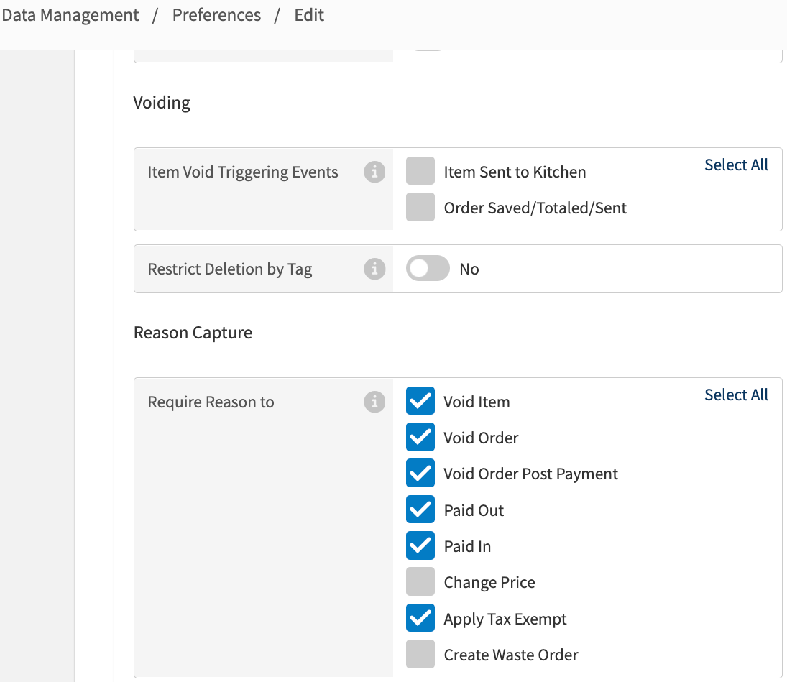787x682 pixels.
Task: Go to Data Management breadcrumb
Action: click(70, 15)
